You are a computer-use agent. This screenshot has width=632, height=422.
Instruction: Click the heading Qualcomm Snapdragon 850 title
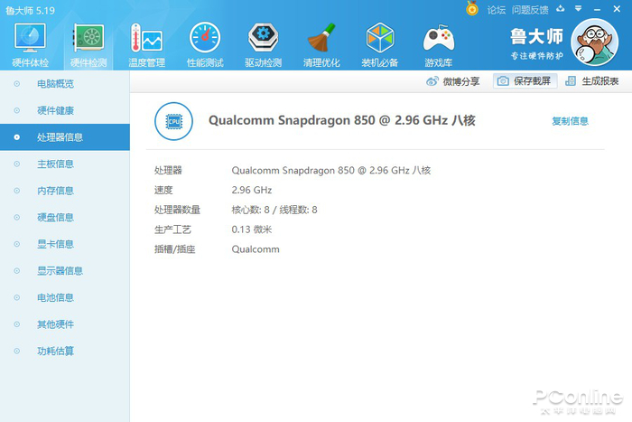coord(342,120)
